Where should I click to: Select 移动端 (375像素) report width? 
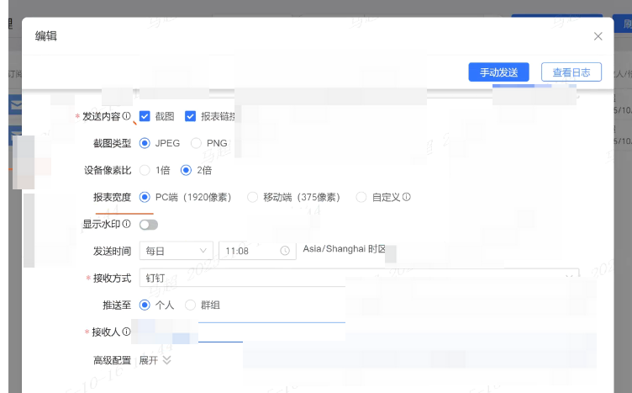point(252,197)
